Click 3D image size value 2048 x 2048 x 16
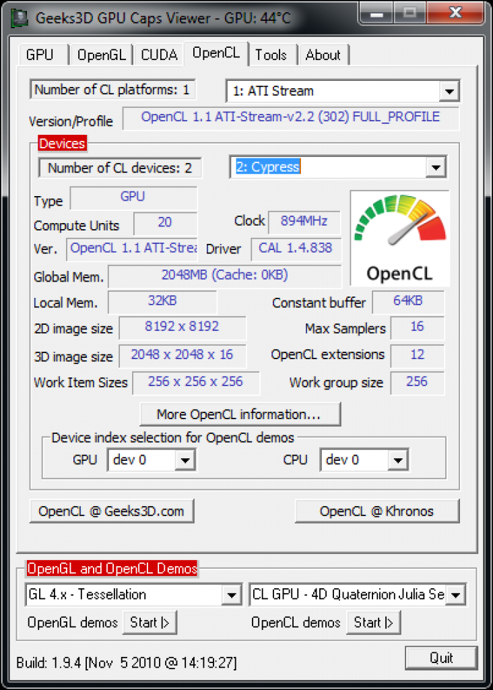The image size is (493, 690). (x=183, y=356)
